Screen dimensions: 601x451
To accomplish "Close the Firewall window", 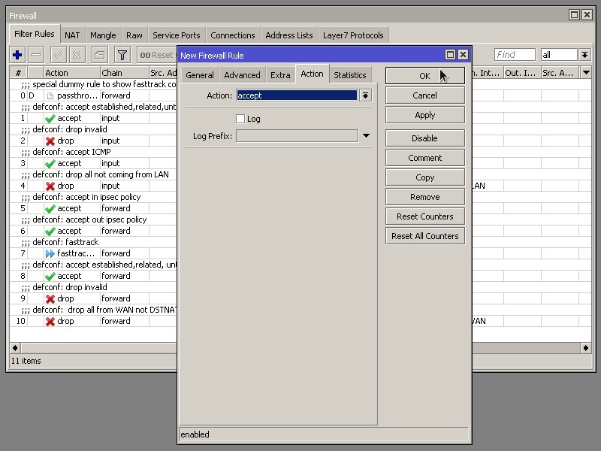I will click(x=587, y=14).
